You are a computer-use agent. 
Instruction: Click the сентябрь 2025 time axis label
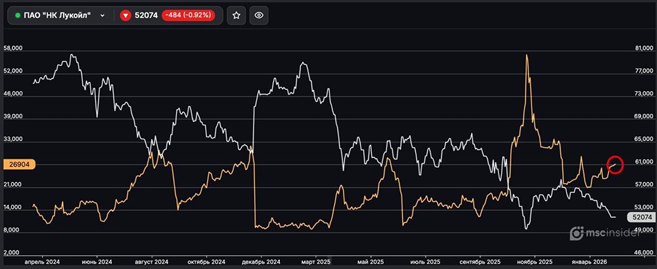tap(481, 262)
